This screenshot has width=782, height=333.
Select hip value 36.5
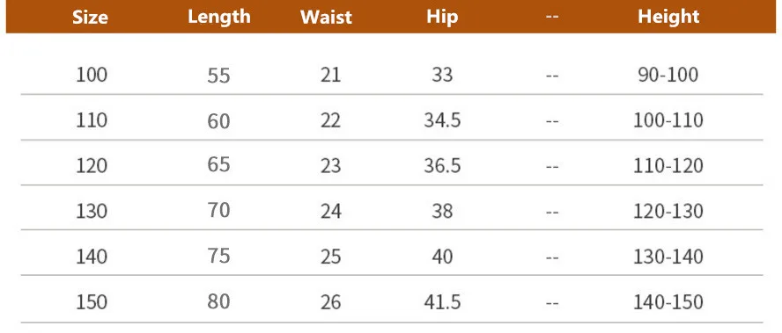[442, 166]
